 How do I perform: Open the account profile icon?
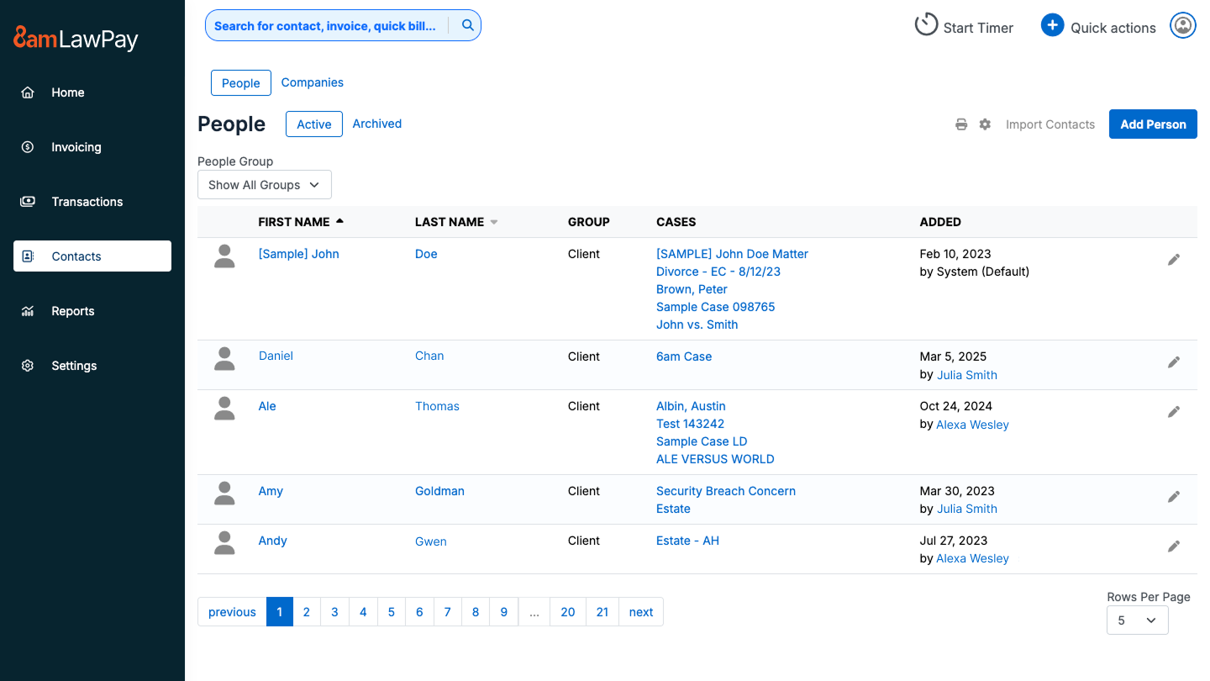(1182, 25)
